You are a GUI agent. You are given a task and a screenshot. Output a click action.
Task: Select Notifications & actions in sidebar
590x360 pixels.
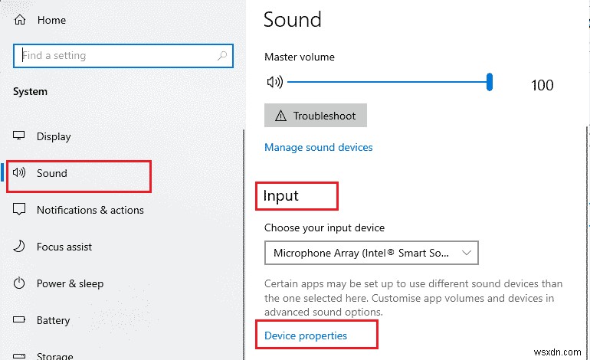(90, 210)
